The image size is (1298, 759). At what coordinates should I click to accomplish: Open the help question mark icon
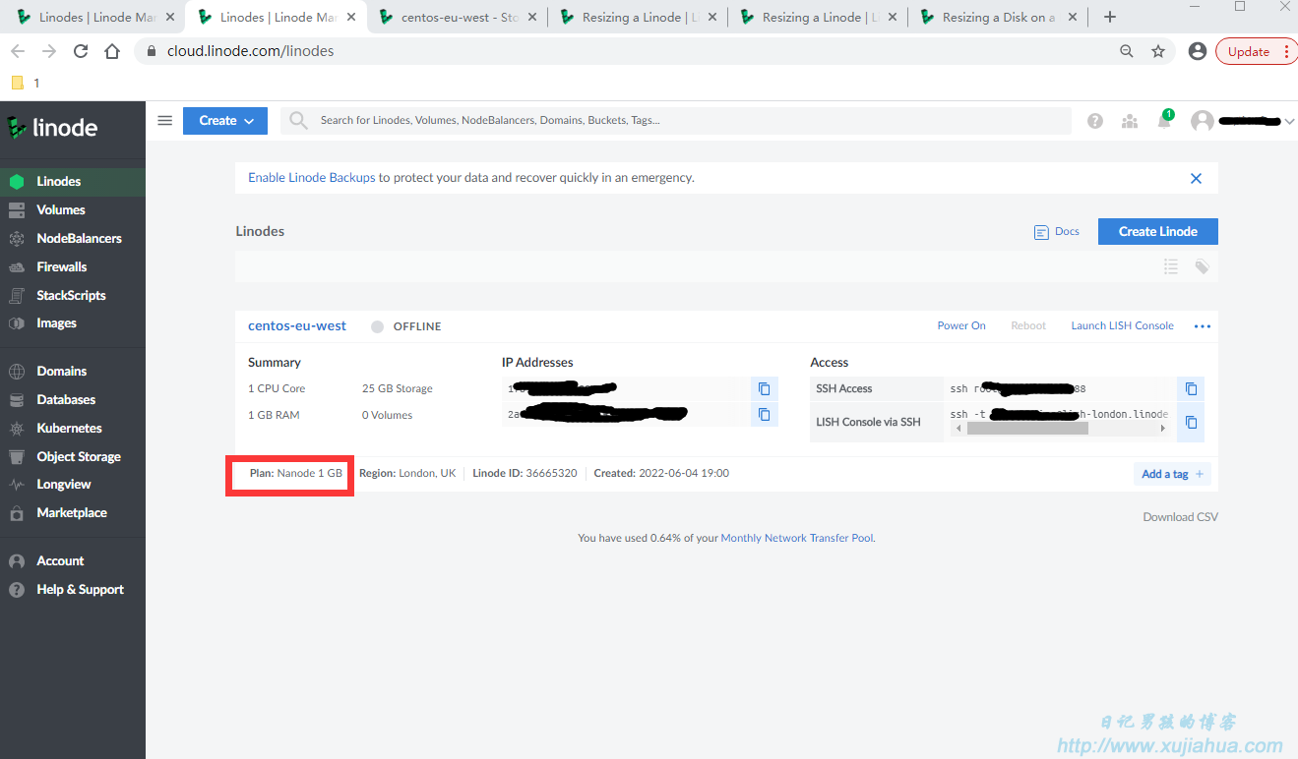(x=1095, y=121)
